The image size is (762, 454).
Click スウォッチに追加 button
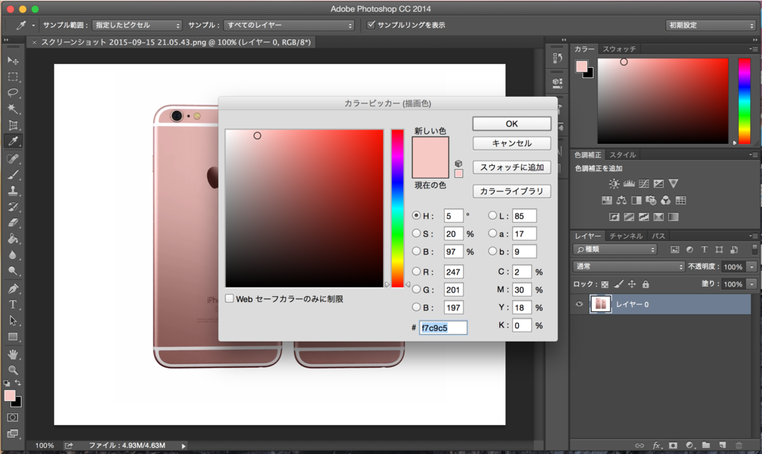512,167
